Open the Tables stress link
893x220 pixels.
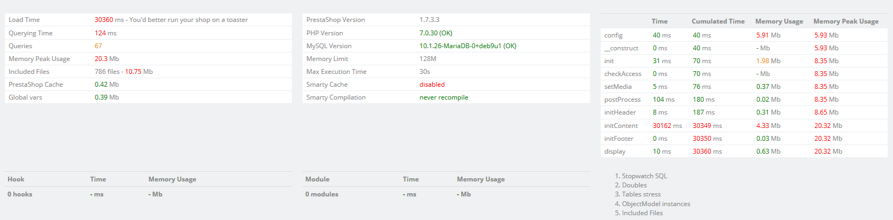pyautogui.click(x=641, y=194)
